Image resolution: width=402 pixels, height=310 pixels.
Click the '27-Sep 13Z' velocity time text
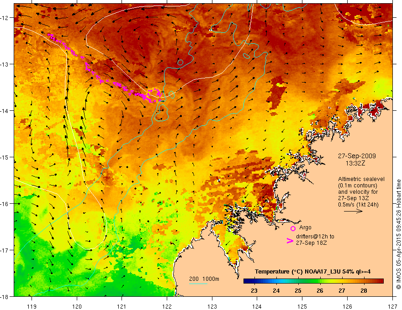pos(353,198)
